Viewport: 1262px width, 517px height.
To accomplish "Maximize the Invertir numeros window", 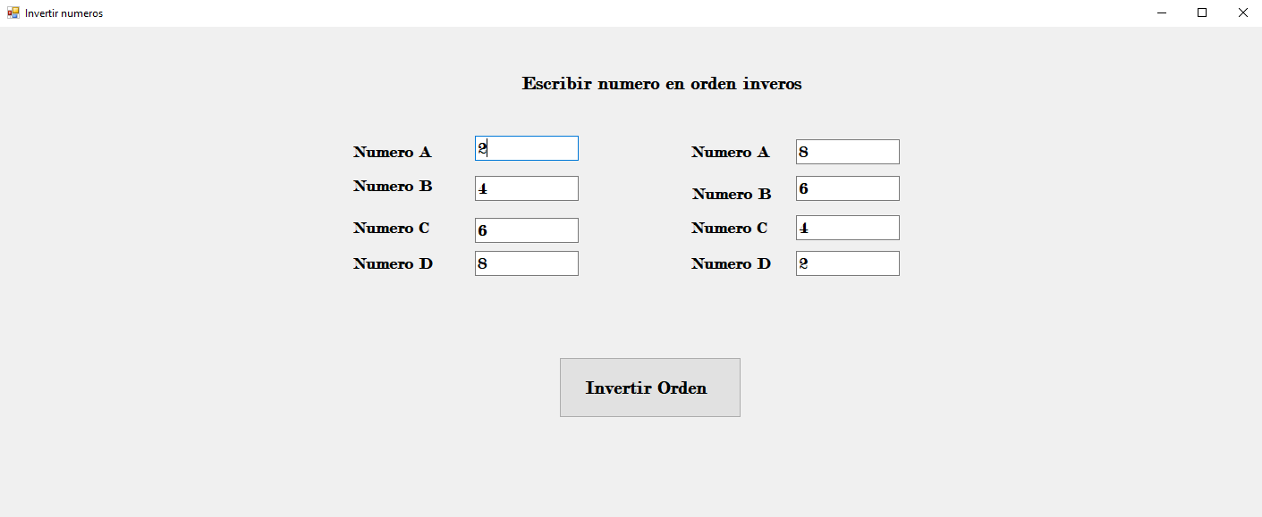I will [x=1202, y=13].
